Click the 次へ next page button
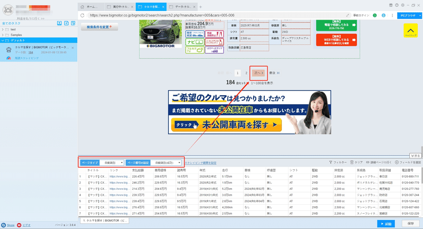The image size is (423, 229). (259, 73)
